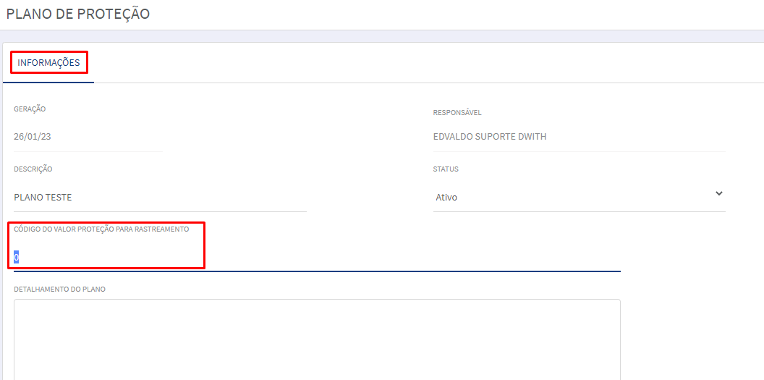
Task: Focus the Descrição field containing PLANO TESTE
Action: point(160,198)
